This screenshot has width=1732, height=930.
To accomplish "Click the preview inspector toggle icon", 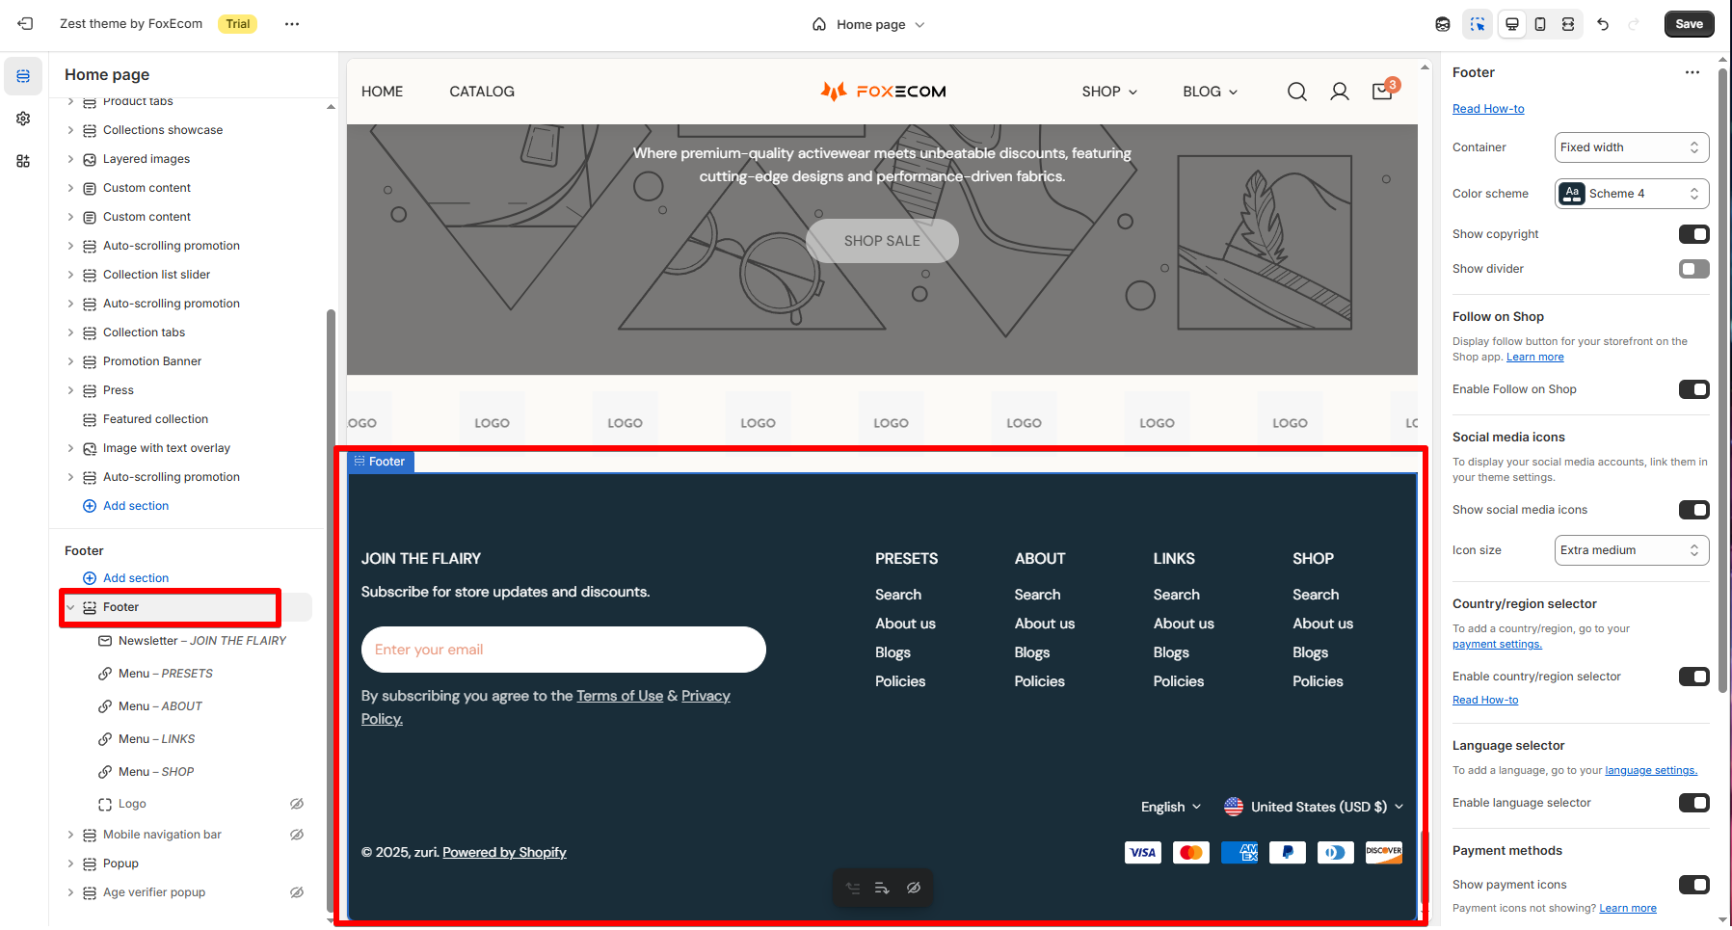I will (x=1478, y=24).
